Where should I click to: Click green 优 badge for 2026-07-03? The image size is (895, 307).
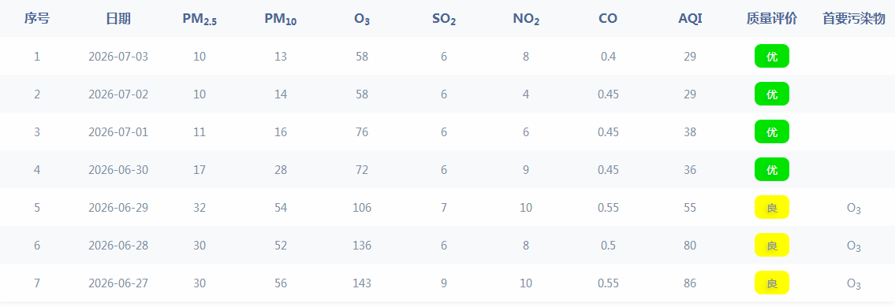[772, 56]
